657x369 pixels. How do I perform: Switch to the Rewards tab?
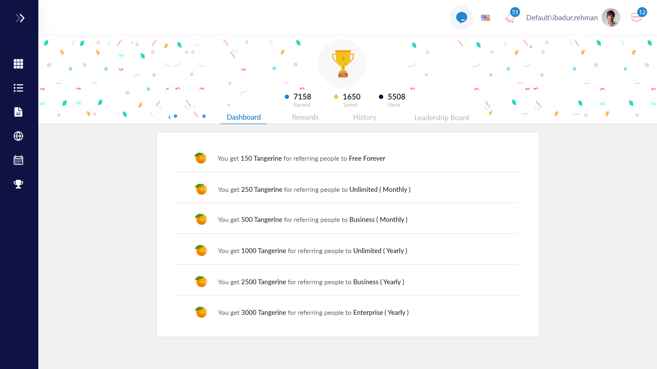point(305,117)
